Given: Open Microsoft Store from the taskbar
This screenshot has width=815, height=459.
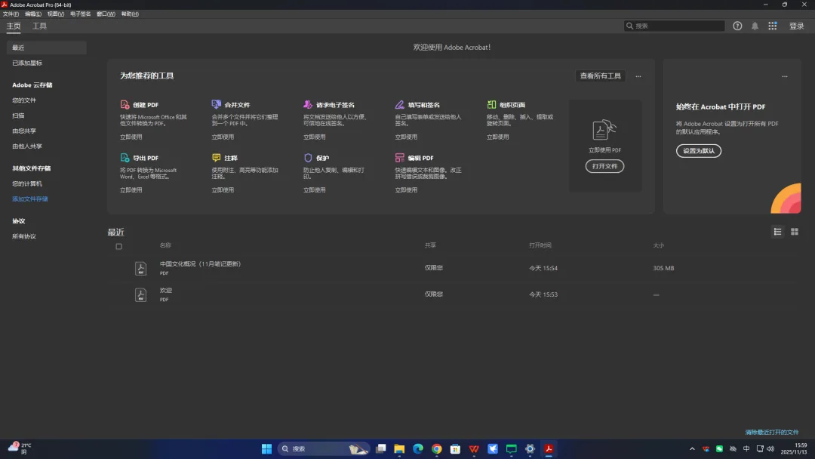Looking at the screenshot, I should pyautogui.click(x=455, y=448).
